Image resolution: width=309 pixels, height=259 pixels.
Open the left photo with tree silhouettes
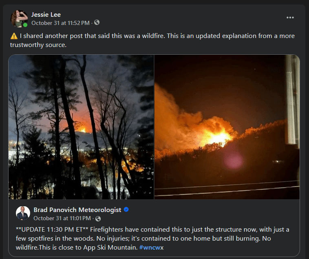[81, 127]
